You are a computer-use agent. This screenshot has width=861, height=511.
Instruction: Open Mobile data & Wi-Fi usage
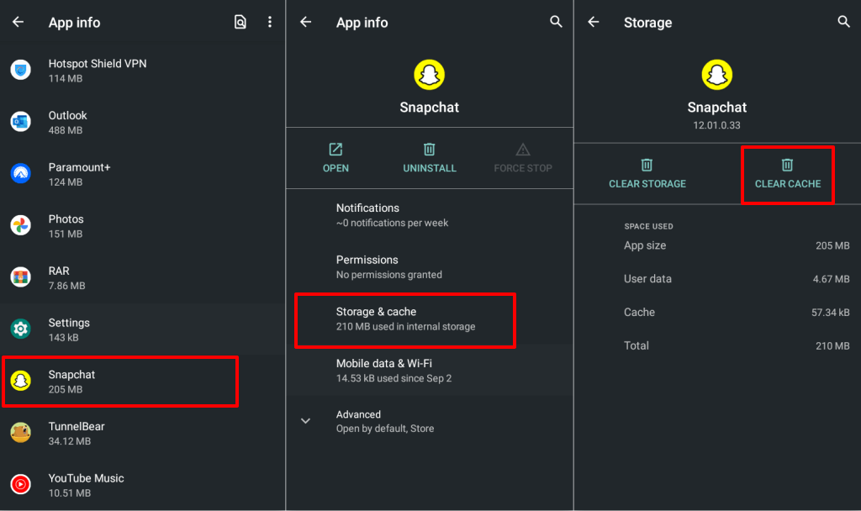395,371
